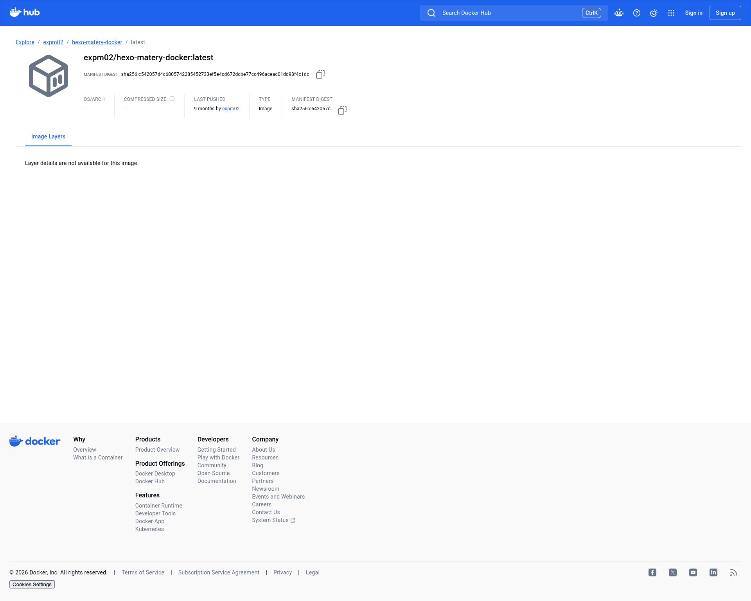Open the Ask AI robot icon

[619, 13]
